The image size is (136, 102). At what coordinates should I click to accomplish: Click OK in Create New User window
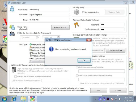click(x=99, y=91)
